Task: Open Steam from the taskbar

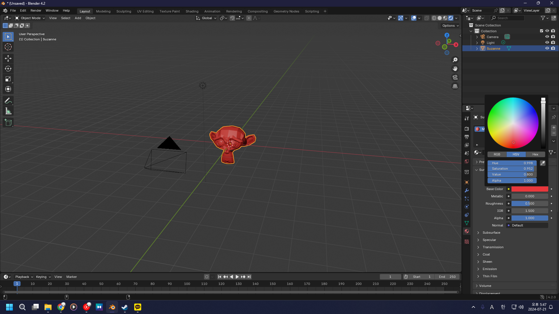Action: point(125,307)
